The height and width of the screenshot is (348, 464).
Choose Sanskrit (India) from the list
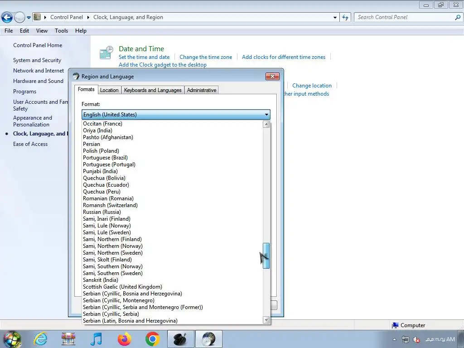[173, 280]
